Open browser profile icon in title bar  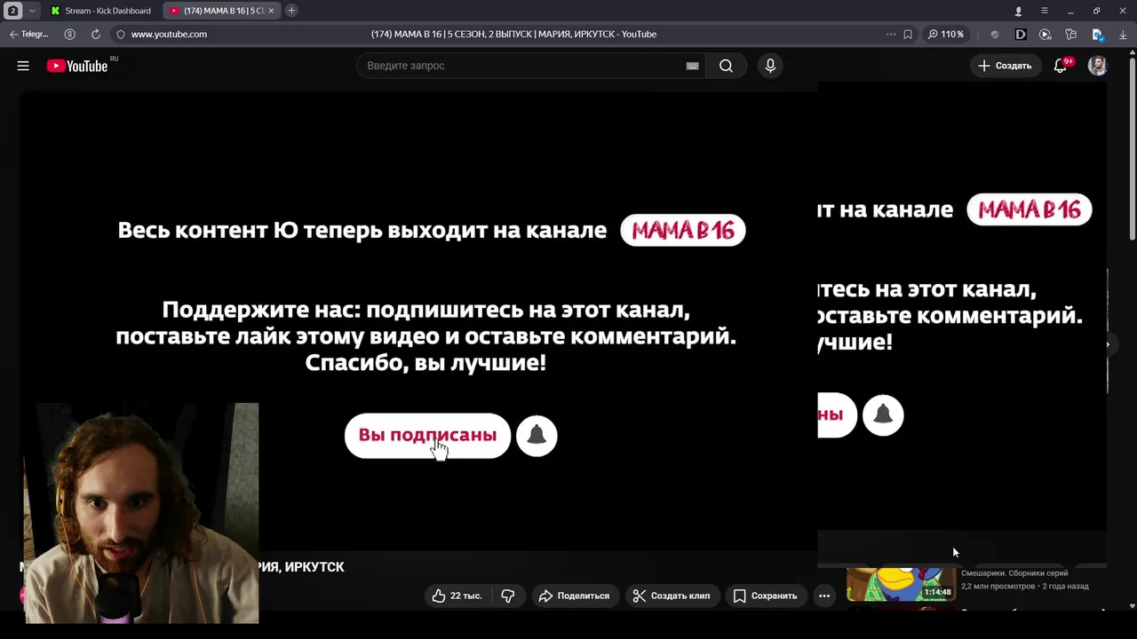[x=1018, y=11]
